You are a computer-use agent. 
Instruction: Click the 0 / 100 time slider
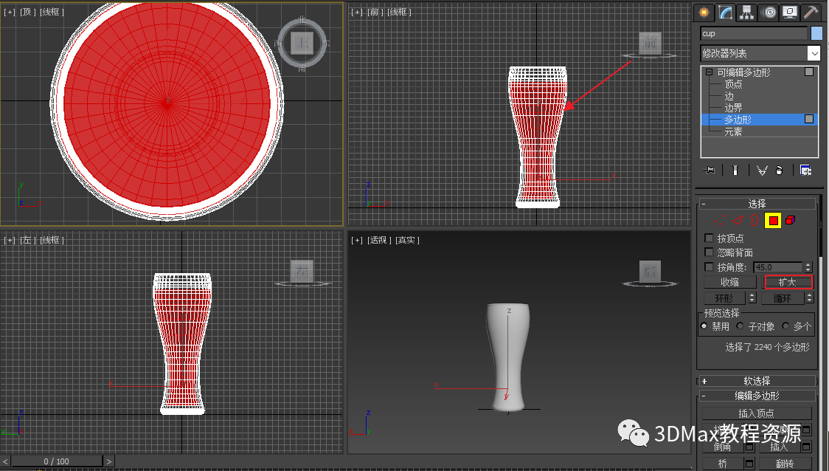point(57,461)
